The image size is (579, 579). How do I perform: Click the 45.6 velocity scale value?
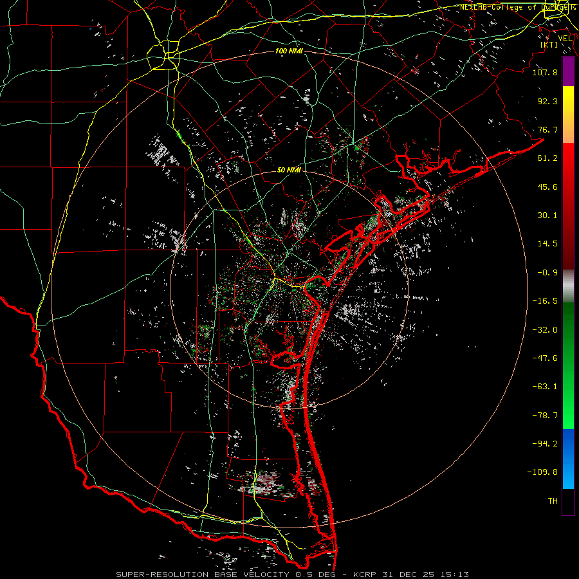click(x=547, y=187)
